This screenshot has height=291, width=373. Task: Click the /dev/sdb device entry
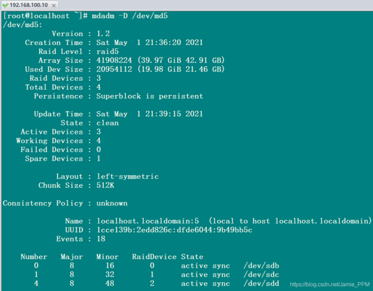coord(261,265)
